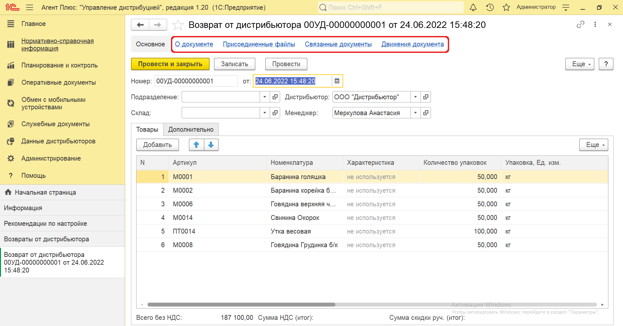Image resolution: width=623 pixels, height=326 pixels.
Task: Expand Подразделение dropdown list
Action: tap(265, 97)
